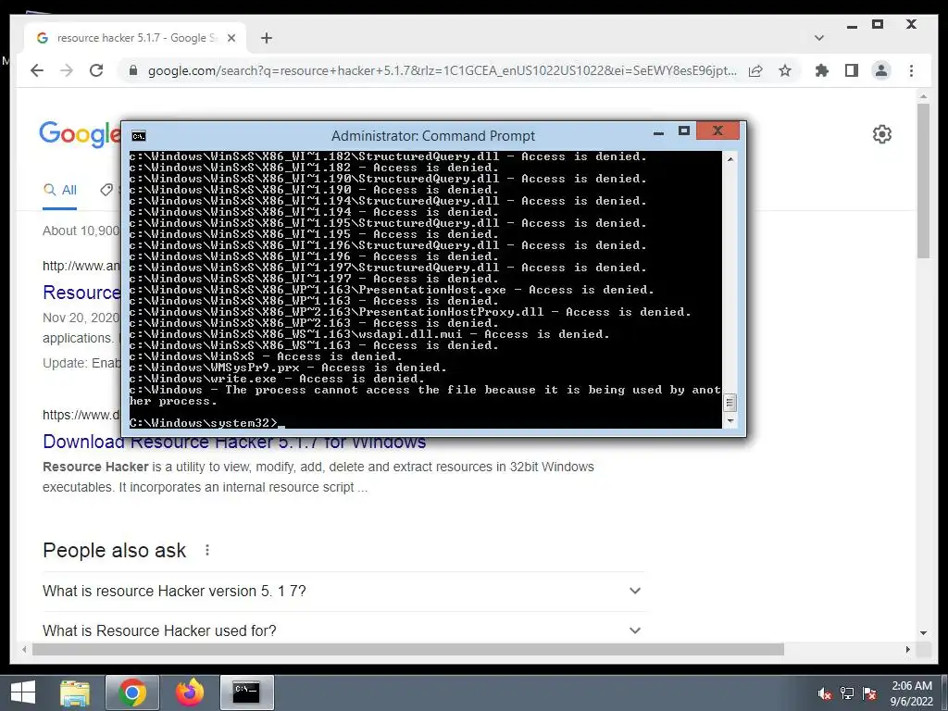Open Chrome extensions puzzle icon

[822, 70]
